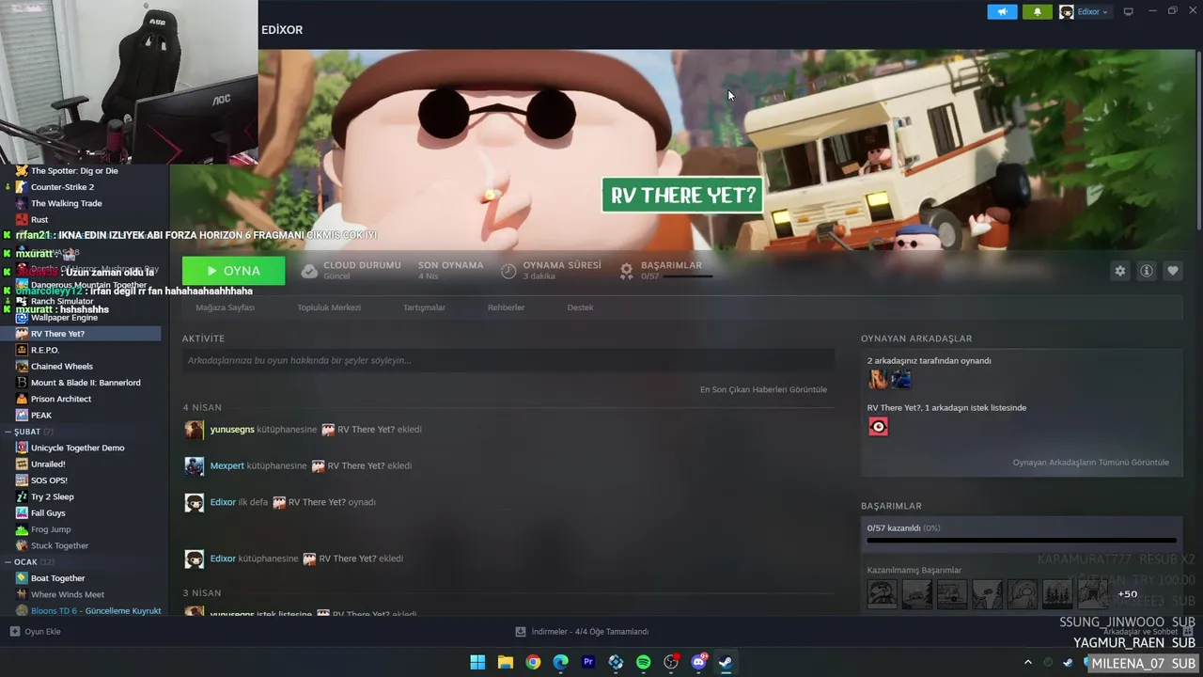Add RV There Yet? to favorites heart
Screen dimensions: 1203x677
tap(1173, 271)
